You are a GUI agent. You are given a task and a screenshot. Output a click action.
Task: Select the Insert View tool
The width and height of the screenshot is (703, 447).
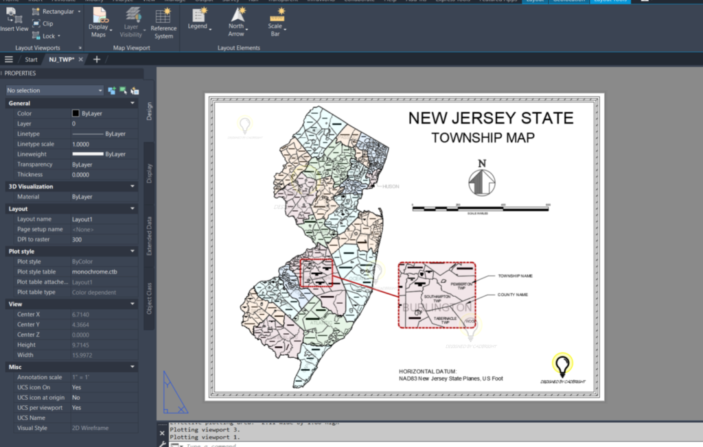point(14,21)
